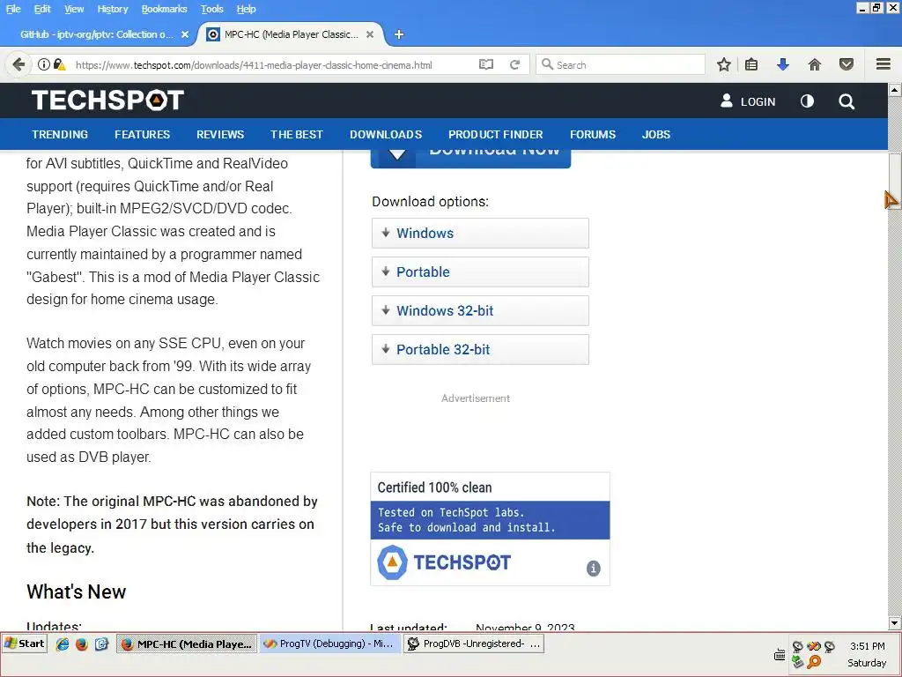Click the padlock warning icon in address bar
This screenshot has width=902, height=677.
(59, 64)
